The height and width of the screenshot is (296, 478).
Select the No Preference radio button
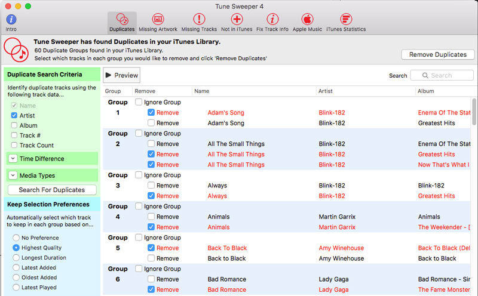[16, 238]
